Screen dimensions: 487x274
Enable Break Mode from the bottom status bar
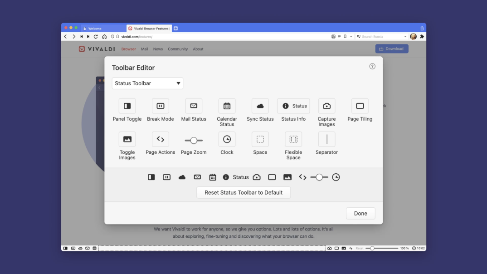73,248
